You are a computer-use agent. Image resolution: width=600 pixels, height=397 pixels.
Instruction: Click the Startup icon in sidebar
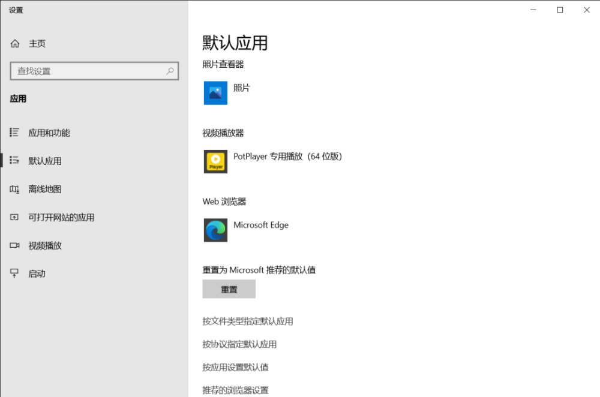15,273
